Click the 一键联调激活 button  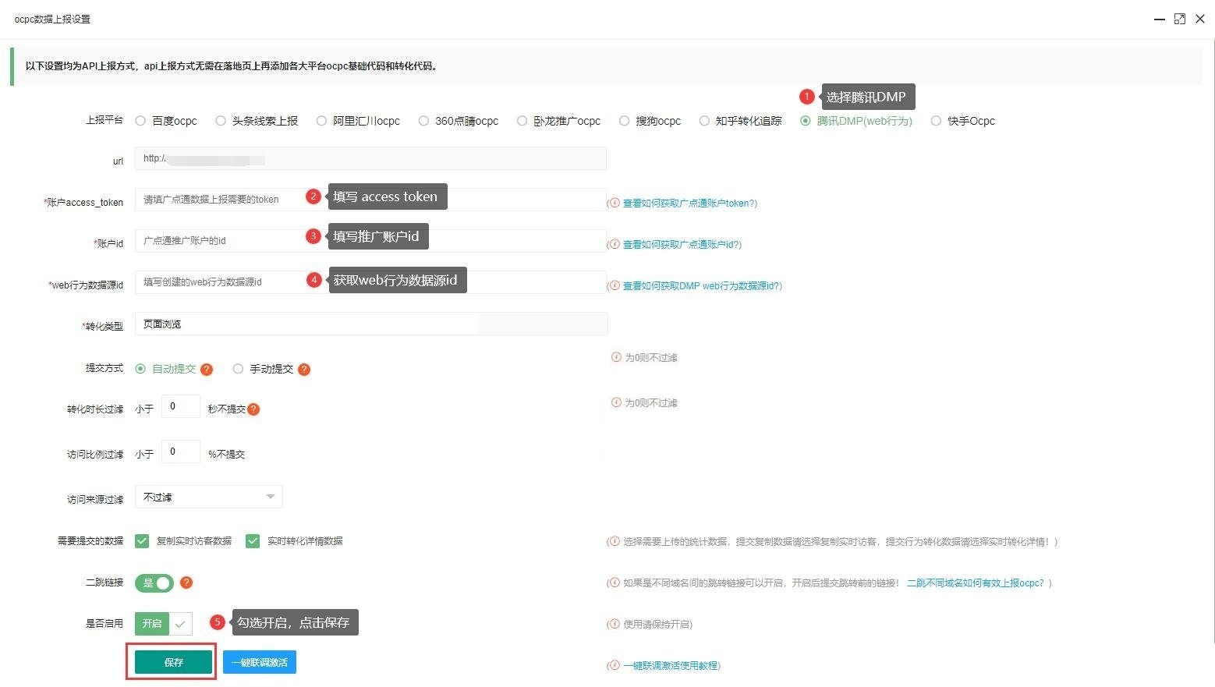click(x=259, y=662)
